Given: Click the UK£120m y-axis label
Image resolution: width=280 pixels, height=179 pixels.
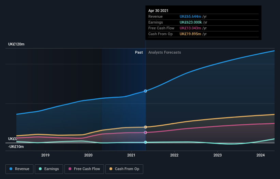Looking at the screenshot, I should 16,44.
